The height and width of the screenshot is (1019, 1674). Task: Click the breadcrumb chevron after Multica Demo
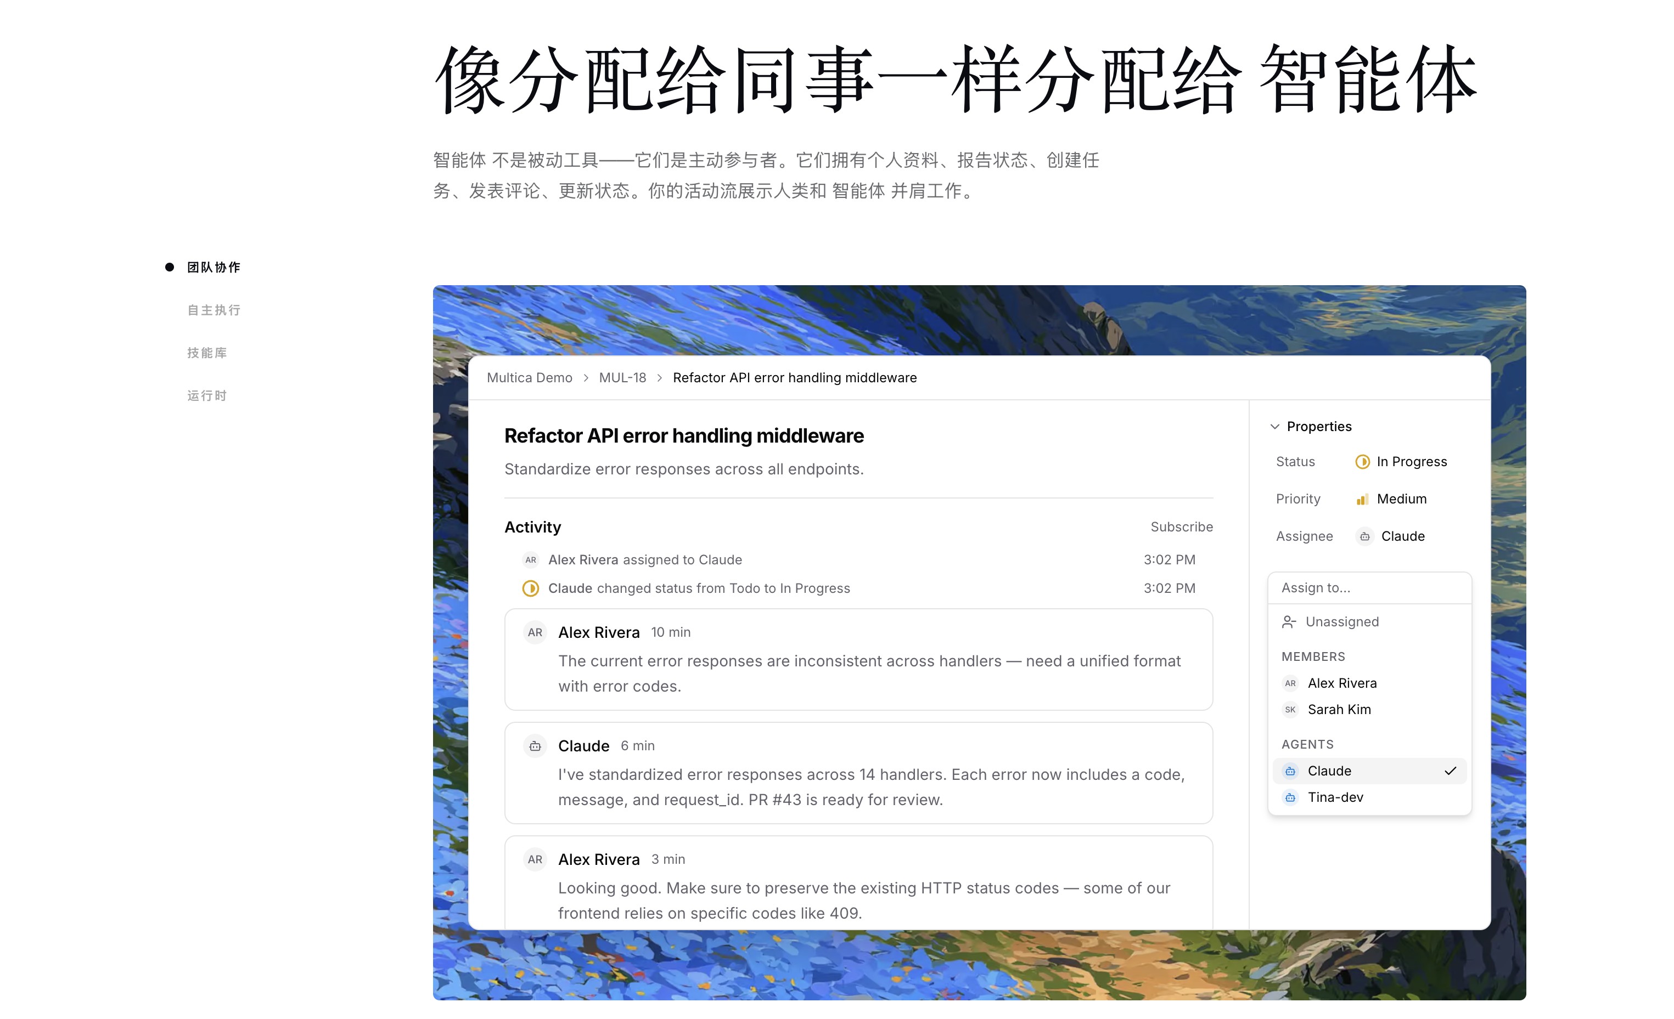(586, 378)
